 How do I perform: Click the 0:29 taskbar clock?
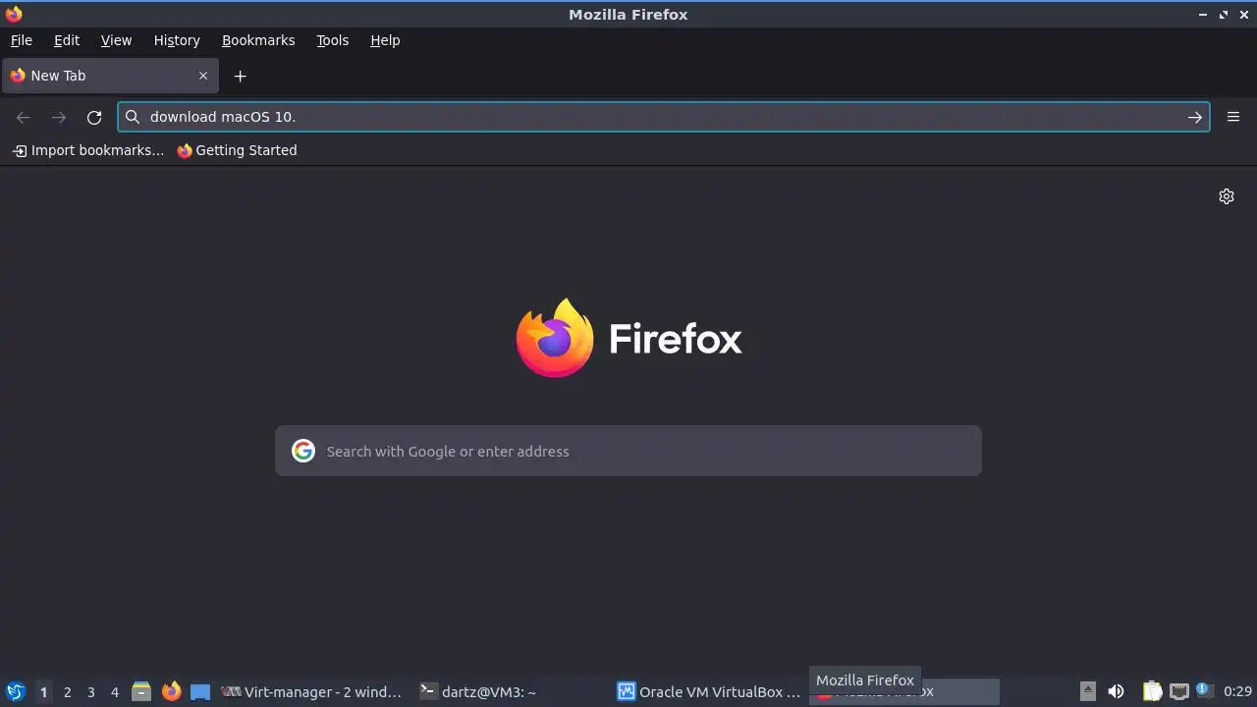[x=1237, y=691]
